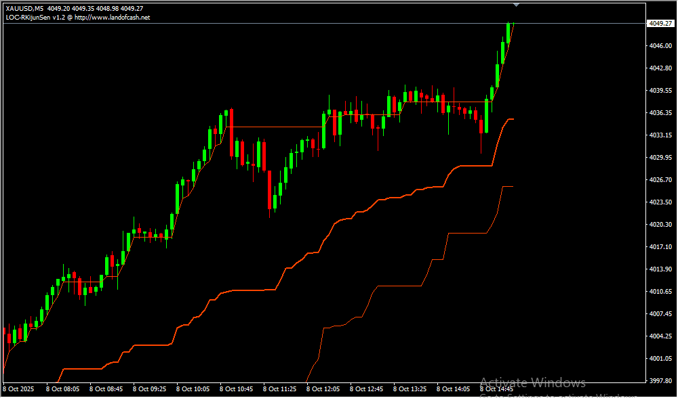Click the 4020.30 price scale value

tap(659, 224)
